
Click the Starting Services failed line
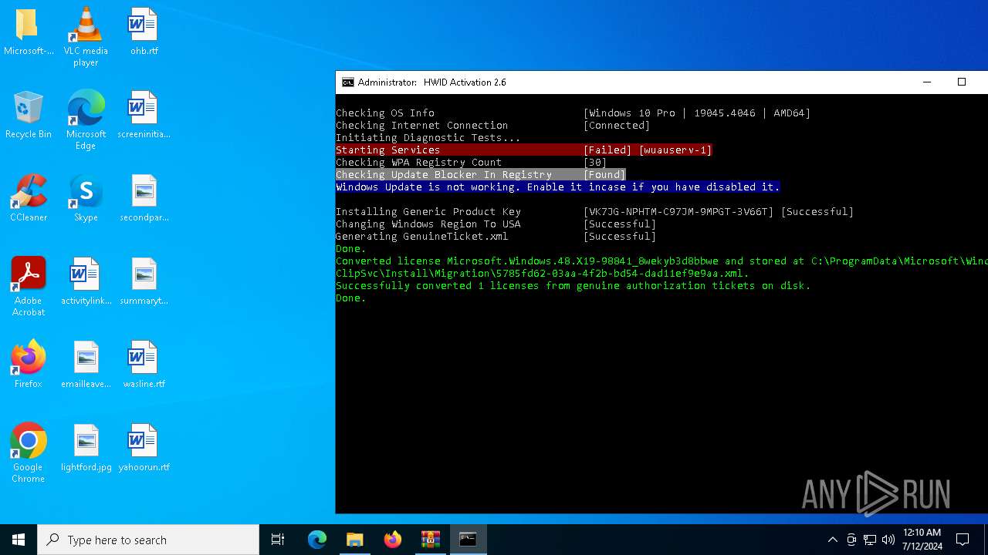pos(523,150)
